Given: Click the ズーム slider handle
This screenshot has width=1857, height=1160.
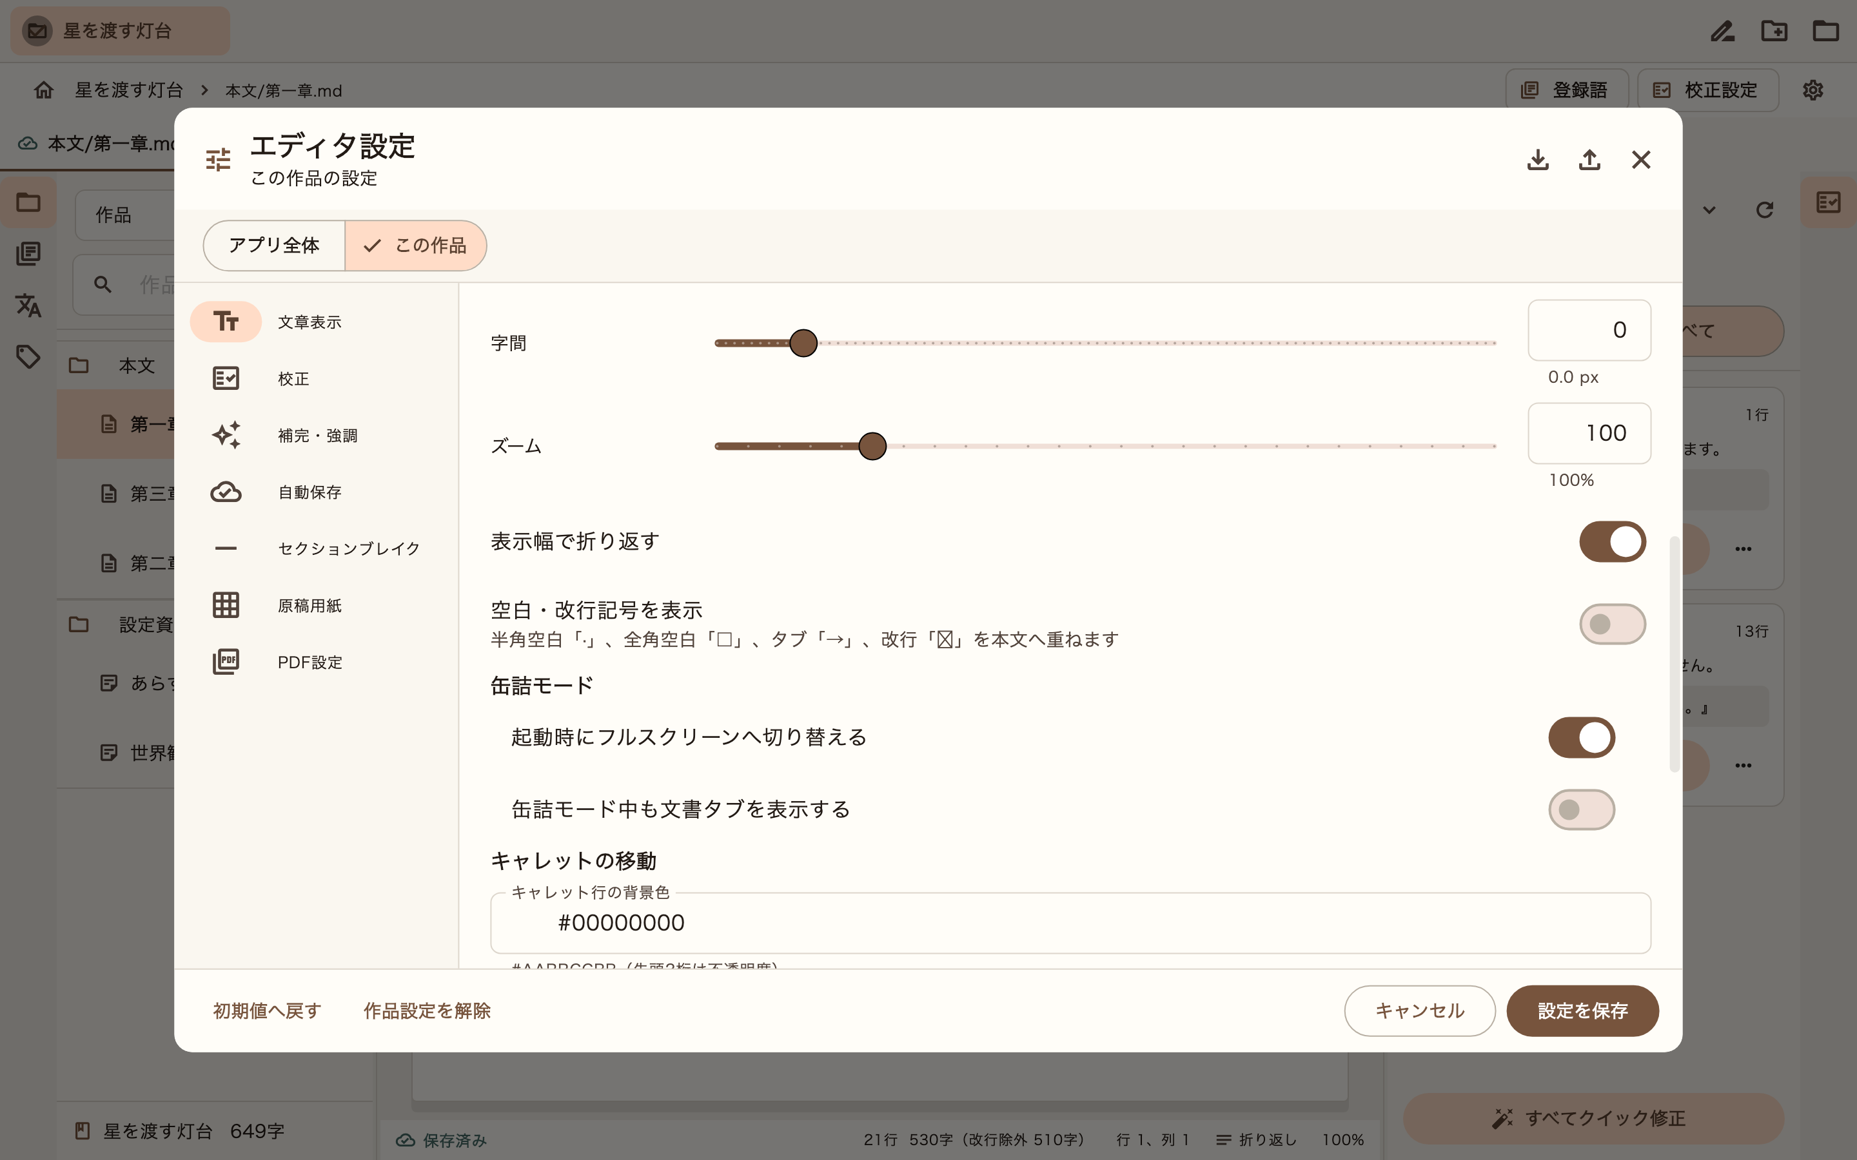Looking at the screenshot, I should click(872, 446).
